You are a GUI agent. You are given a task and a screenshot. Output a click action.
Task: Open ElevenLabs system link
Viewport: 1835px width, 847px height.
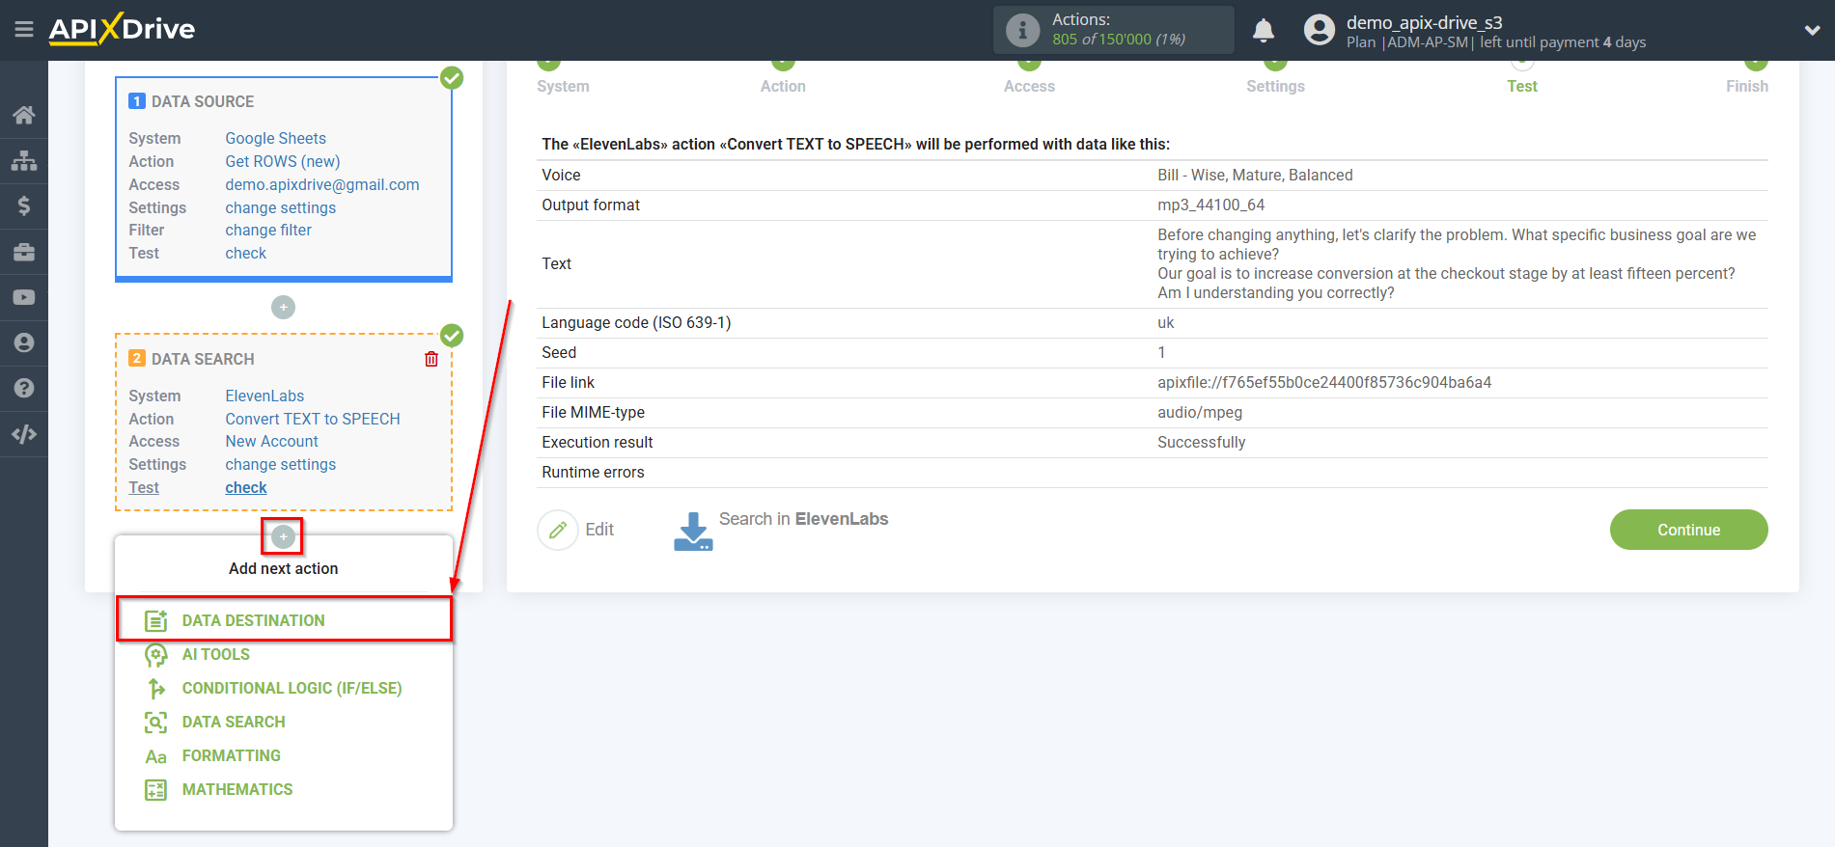pyautogui.click(x=264, y=396)
